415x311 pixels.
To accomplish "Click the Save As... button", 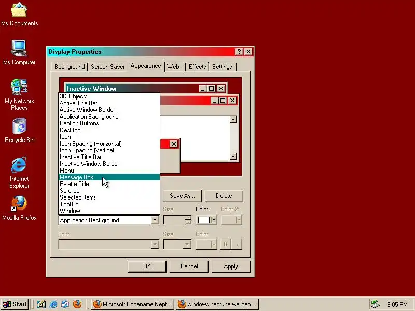I will [182, 196].
